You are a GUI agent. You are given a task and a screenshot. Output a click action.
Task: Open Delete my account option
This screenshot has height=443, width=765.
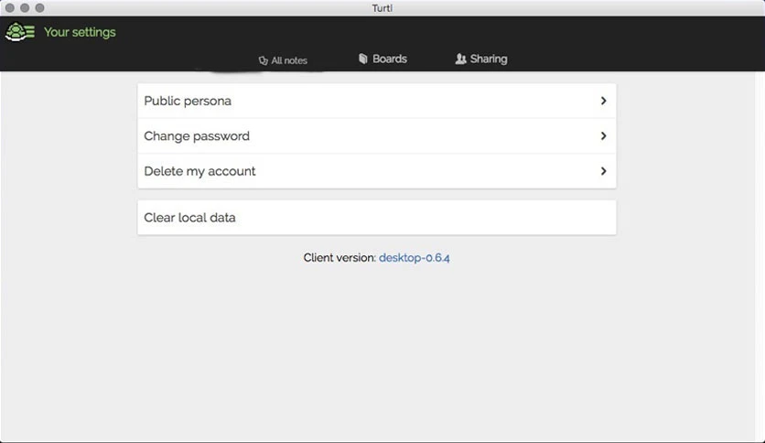tap(377, 171)
